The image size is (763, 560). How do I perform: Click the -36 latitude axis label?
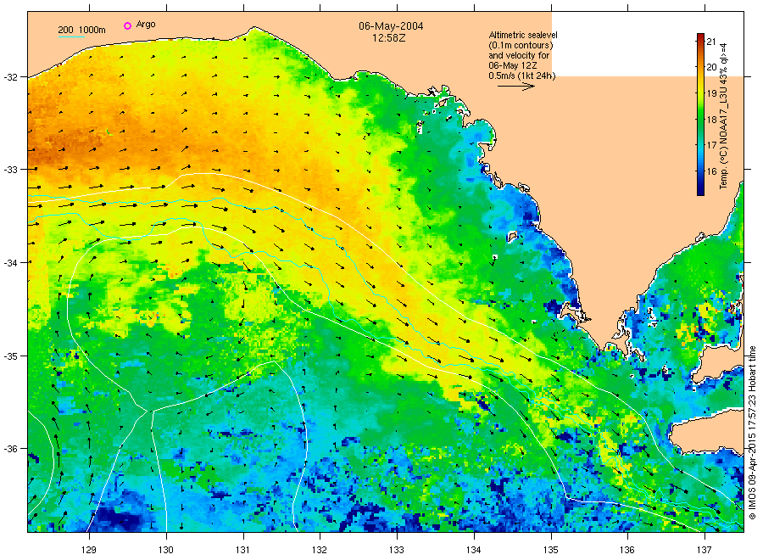click(x=10, y=449)
